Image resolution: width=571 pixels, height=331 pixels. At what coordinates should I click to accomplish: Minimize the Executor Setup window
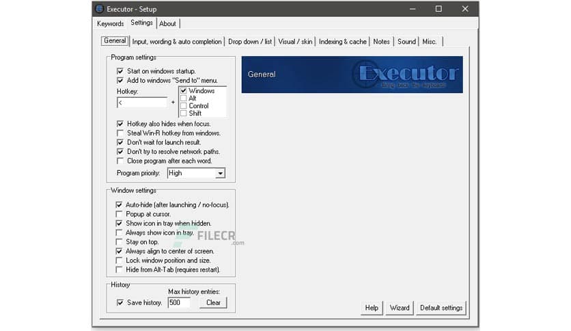pos(413,9)
